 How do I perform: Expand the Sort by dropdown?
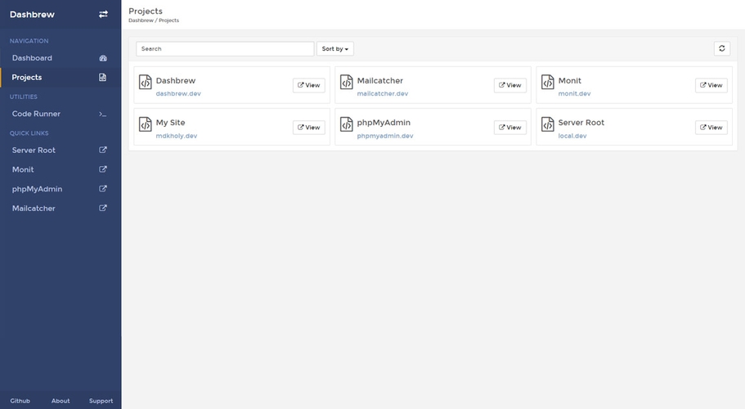coord(335,49)
